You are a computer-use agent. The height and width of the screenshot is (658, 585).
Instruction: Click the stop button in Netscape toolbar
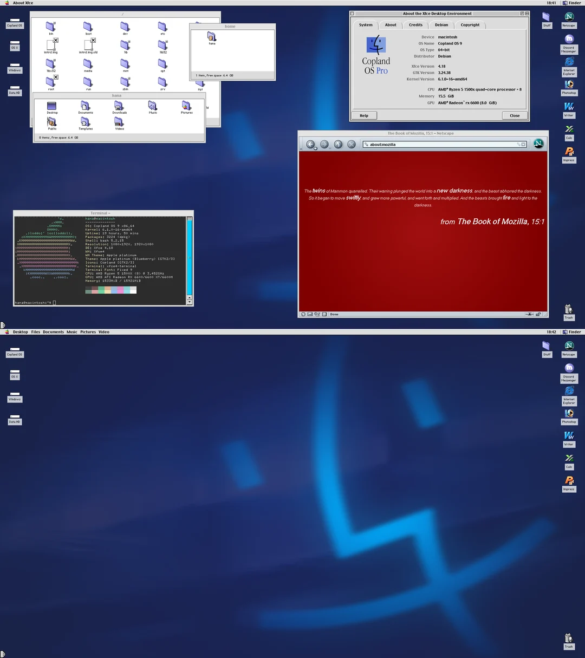(351, 144)
